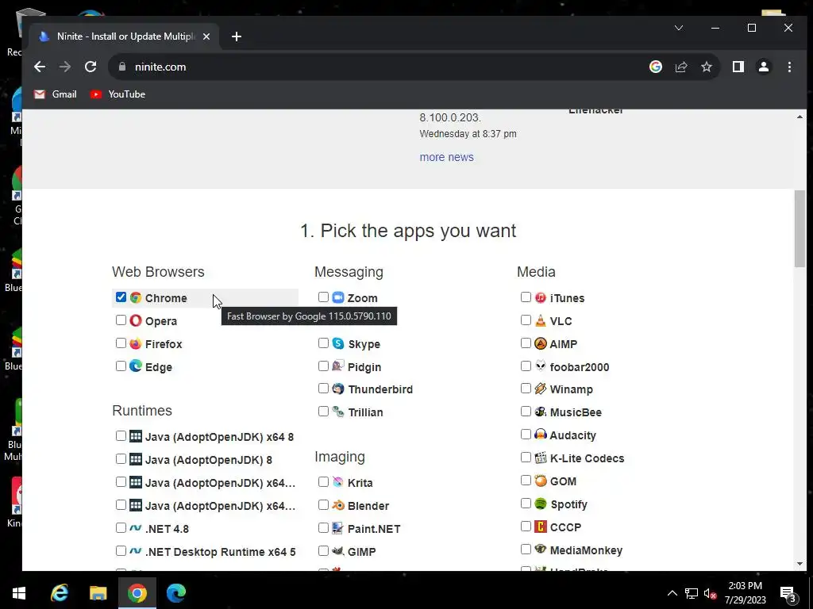Viewport: 813px width, 609px height.
Task: Check the Zoom checkbox
Action: click(x=323, y=297)
